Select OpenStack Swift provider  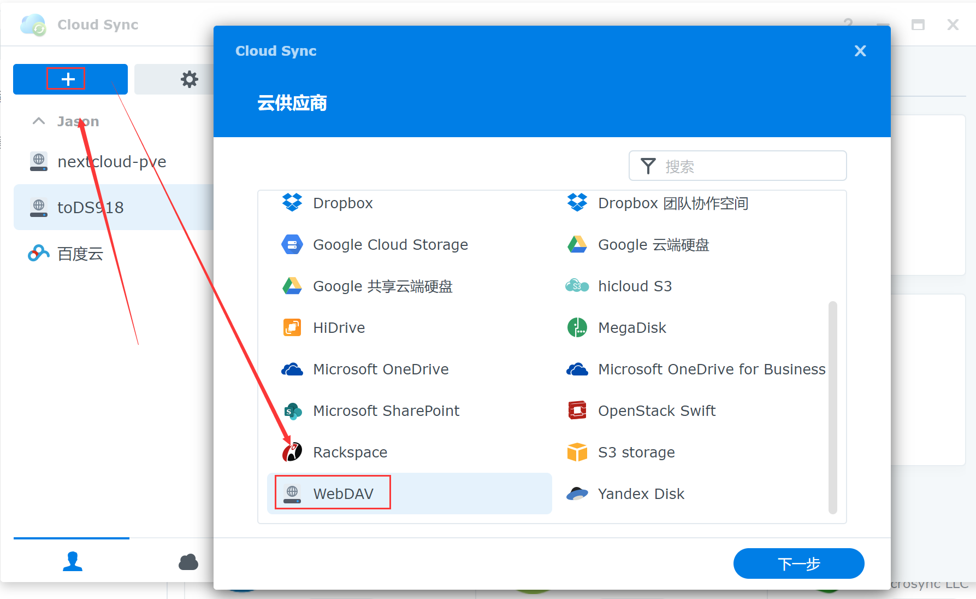click(656, 411)
